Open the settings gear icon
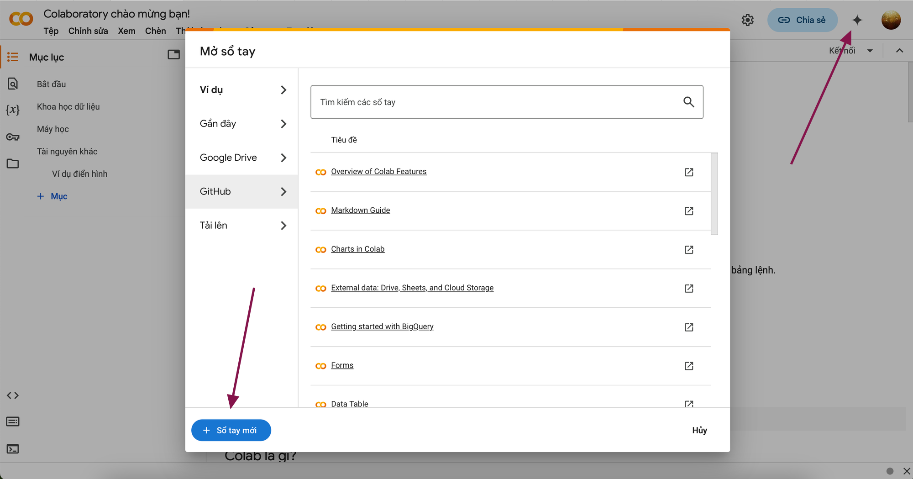The height and width of the screenshot is (479, 913). pos(747,20)
